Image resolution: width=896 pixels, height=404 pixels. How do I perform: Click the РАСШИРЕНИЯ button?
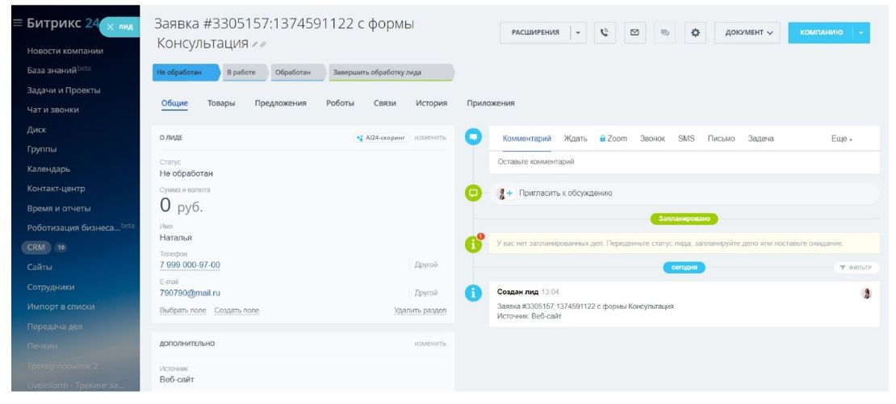coord(535,32)
